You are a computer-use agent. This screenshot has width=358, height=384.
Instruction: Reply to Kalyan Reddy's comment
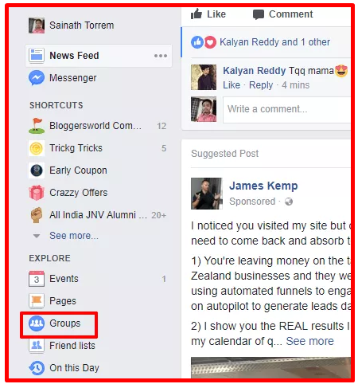(261, 85)
